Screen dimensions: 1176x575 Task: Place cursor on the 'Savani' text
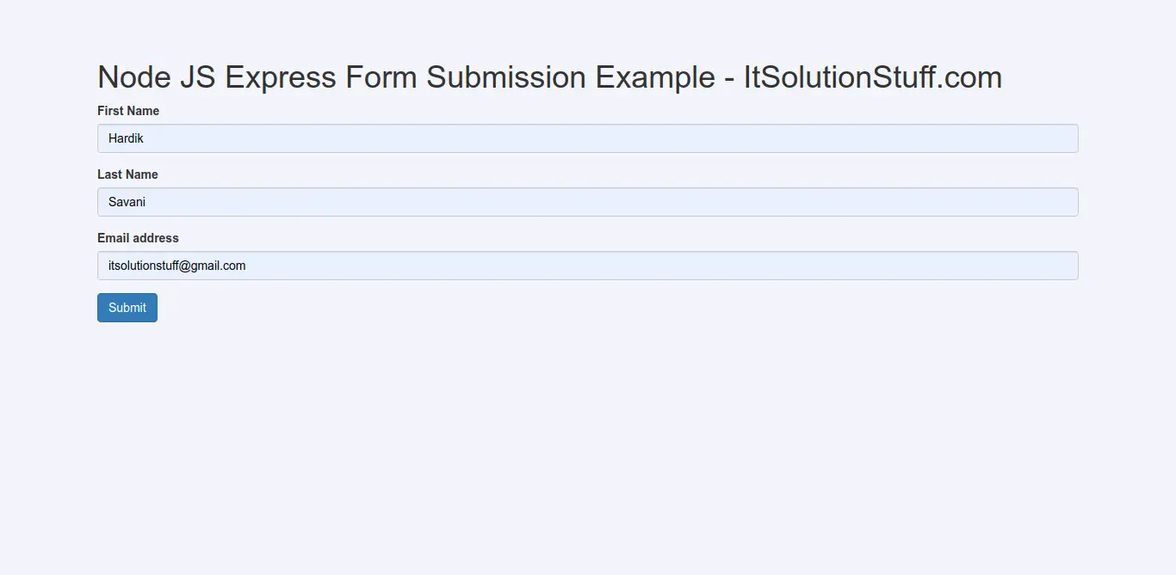pyautogui.click(x=127, y=202)
